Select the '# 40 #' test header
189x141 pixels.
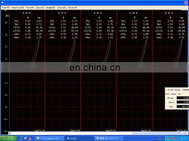click(169, 13)
